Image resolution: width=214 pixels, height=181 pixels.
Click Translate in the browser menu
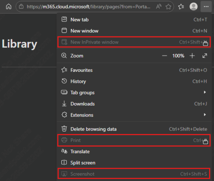(80, 151)
